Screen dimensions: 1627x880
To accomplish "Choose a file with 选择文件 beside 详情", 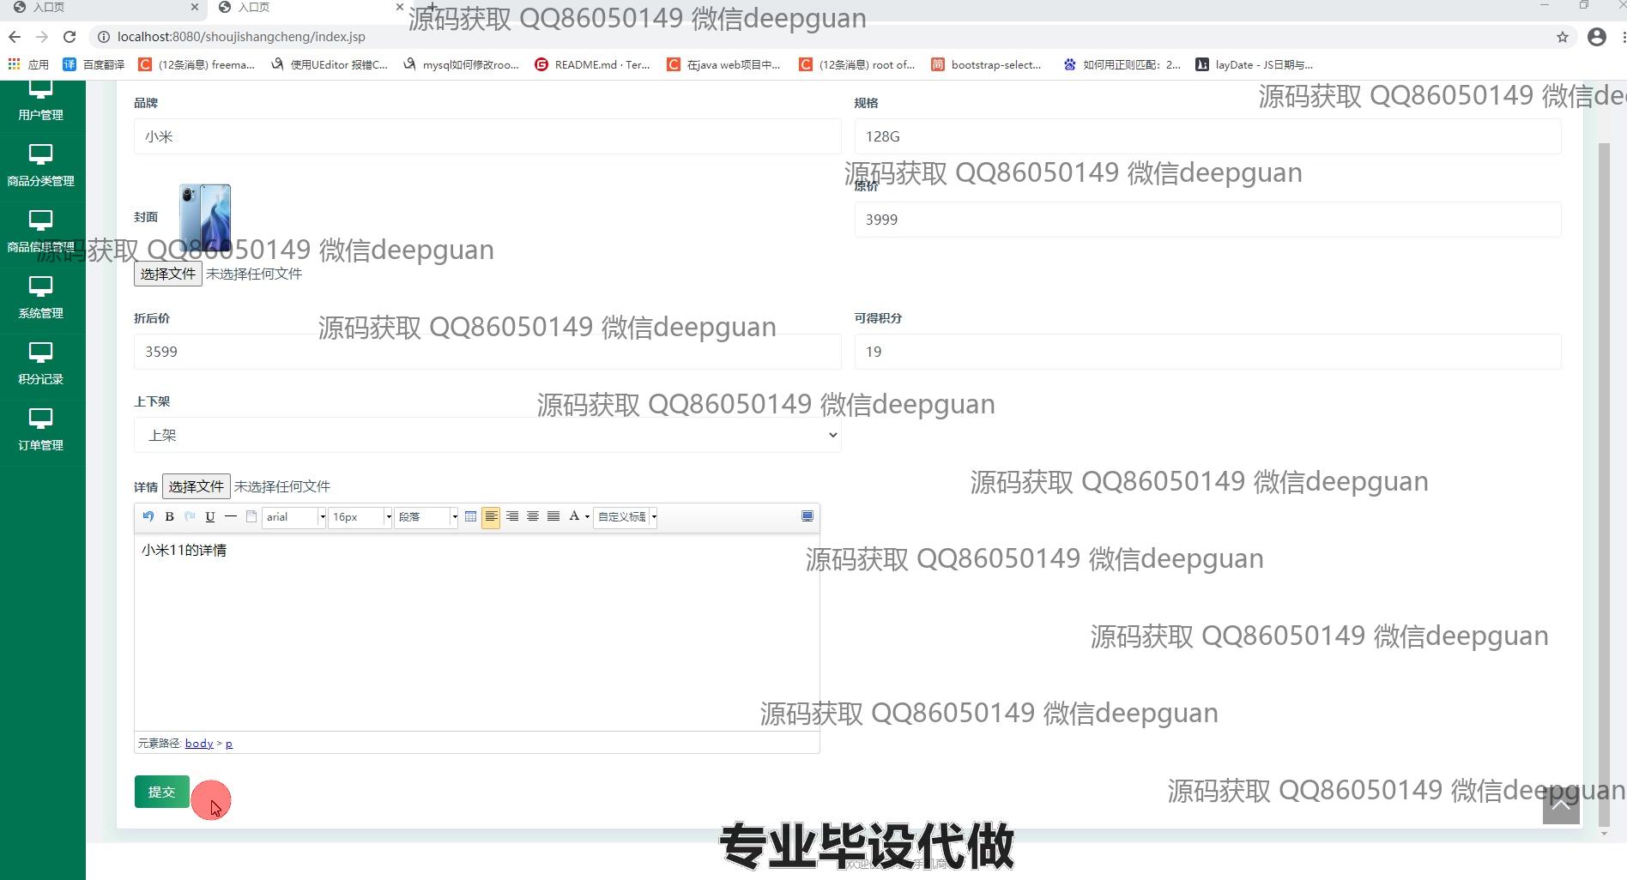I will click(x=197, y=486).
